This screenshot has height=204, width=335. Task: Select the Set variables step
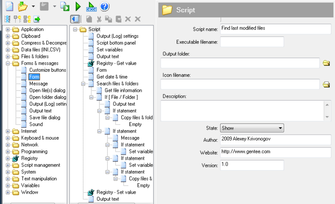[110, 50]
